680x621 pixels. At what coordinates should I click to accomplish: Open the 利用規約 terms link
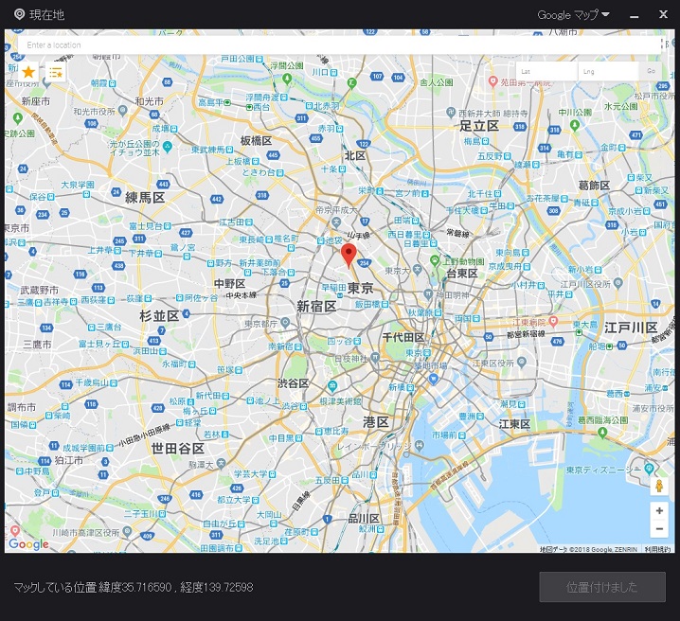657,549
